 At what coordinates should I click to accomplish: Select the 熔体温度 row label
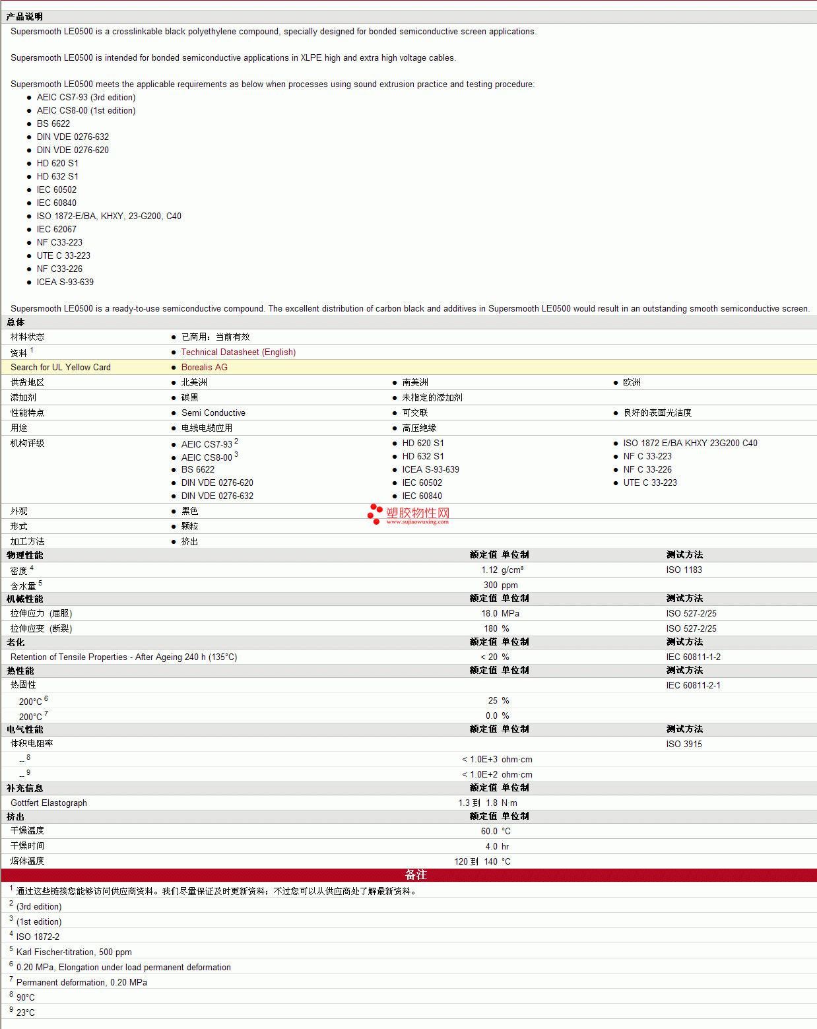[x=28, y=861]
